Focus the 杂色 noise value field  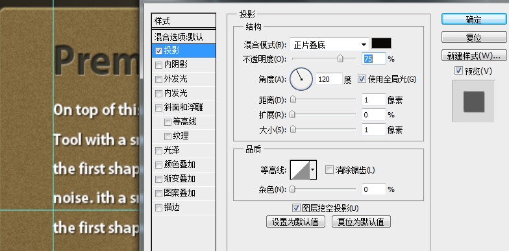[x=374, y=189]
